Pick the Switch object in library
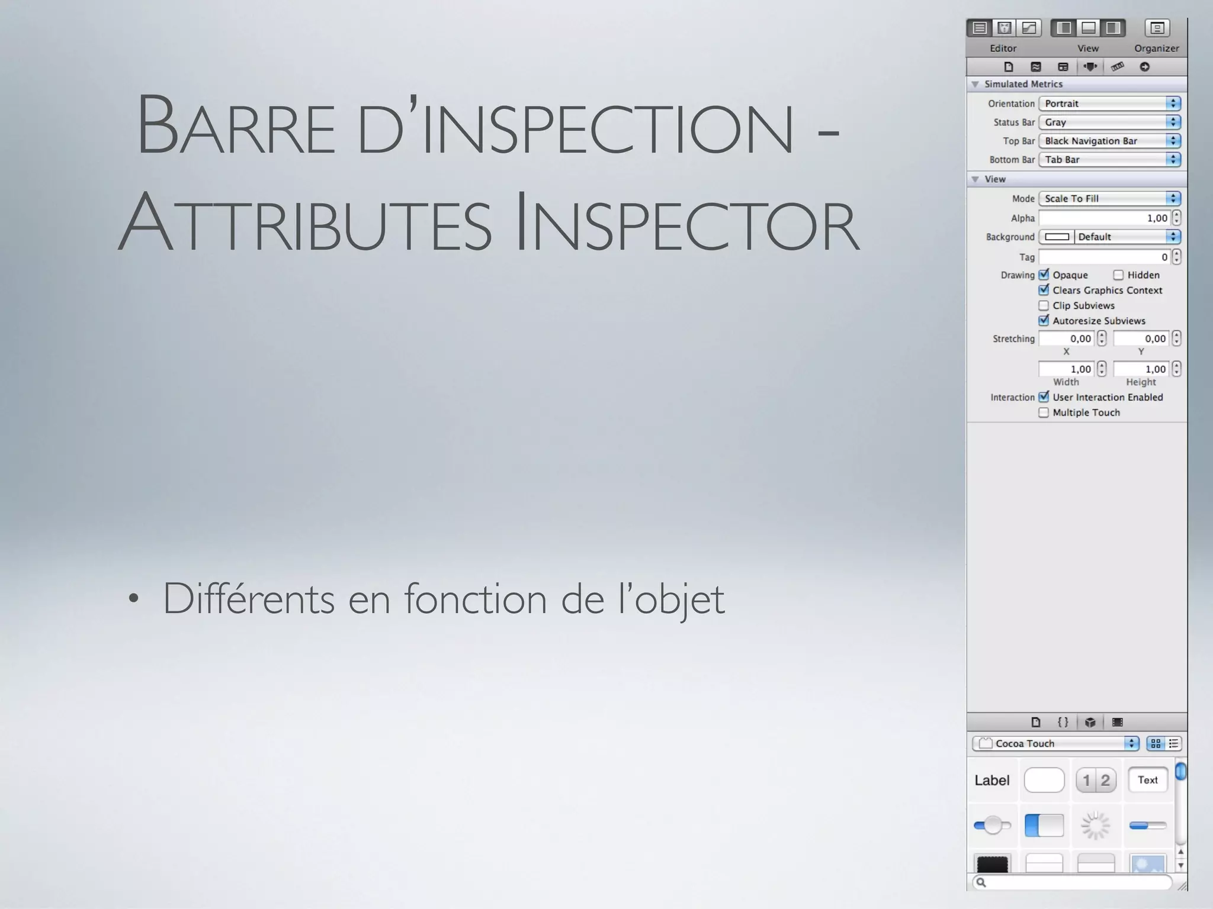 pos(1044,825)
